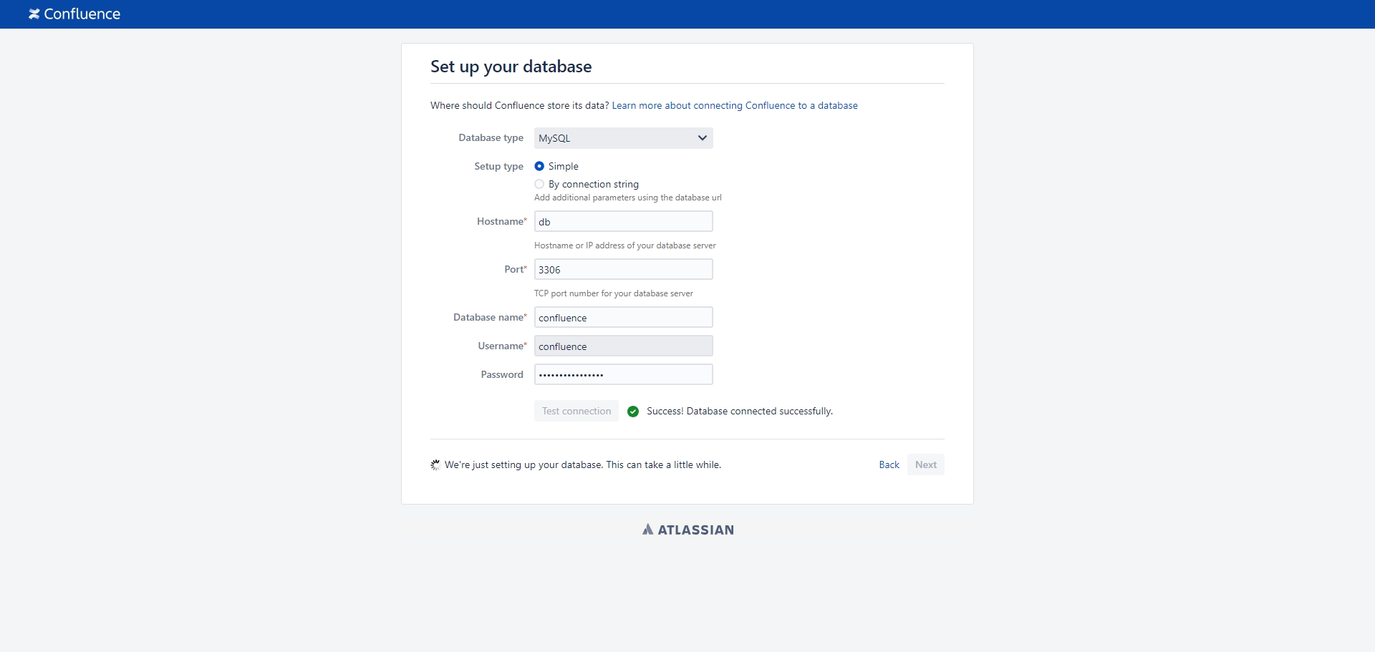1375x652 pixels.
Task: Focus the Hostname input field
Action: 623,222
